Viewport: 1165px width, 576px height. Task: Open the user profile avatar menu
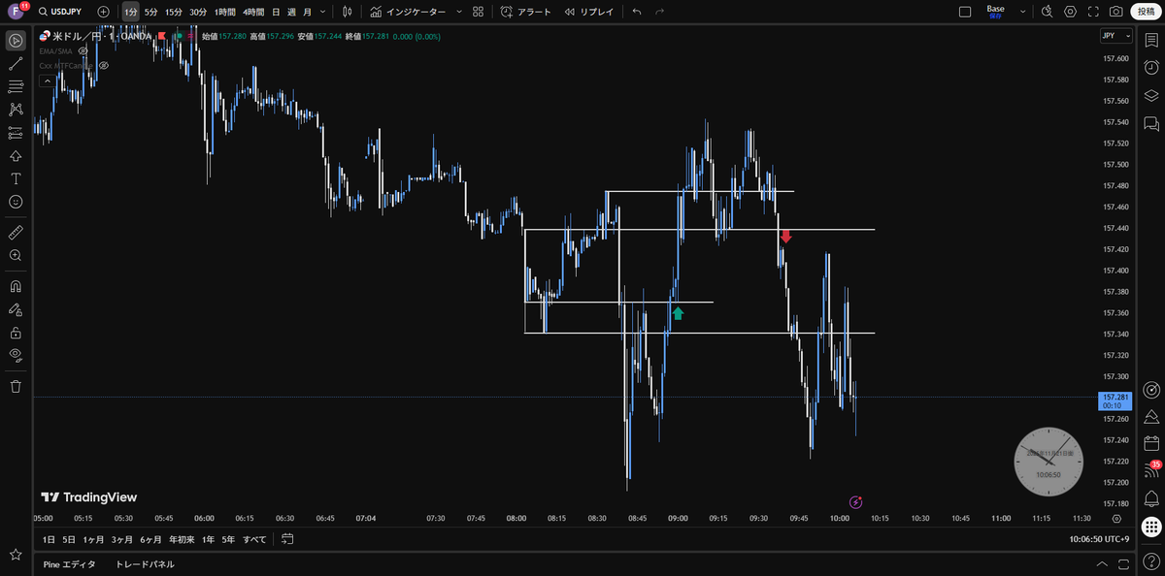[17, 12]
